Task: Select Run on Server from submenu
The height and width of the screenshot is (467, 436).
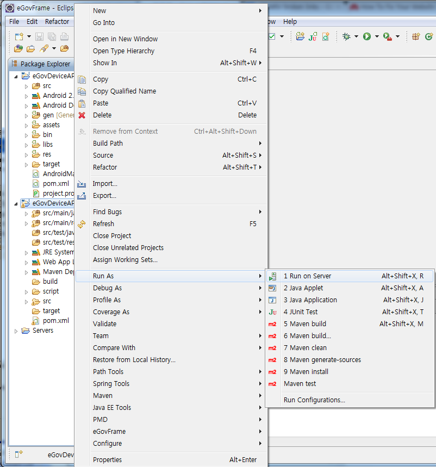Action: 307,276
